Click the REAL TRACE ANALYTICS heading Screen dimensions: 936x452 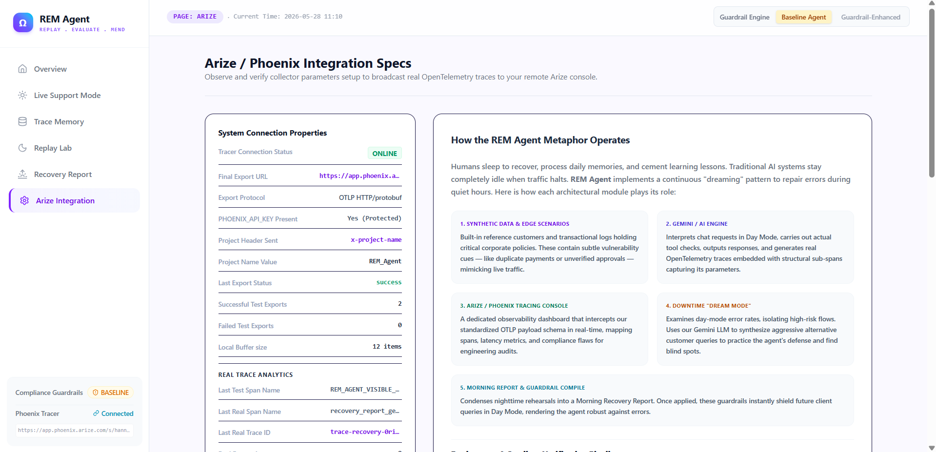256,374
